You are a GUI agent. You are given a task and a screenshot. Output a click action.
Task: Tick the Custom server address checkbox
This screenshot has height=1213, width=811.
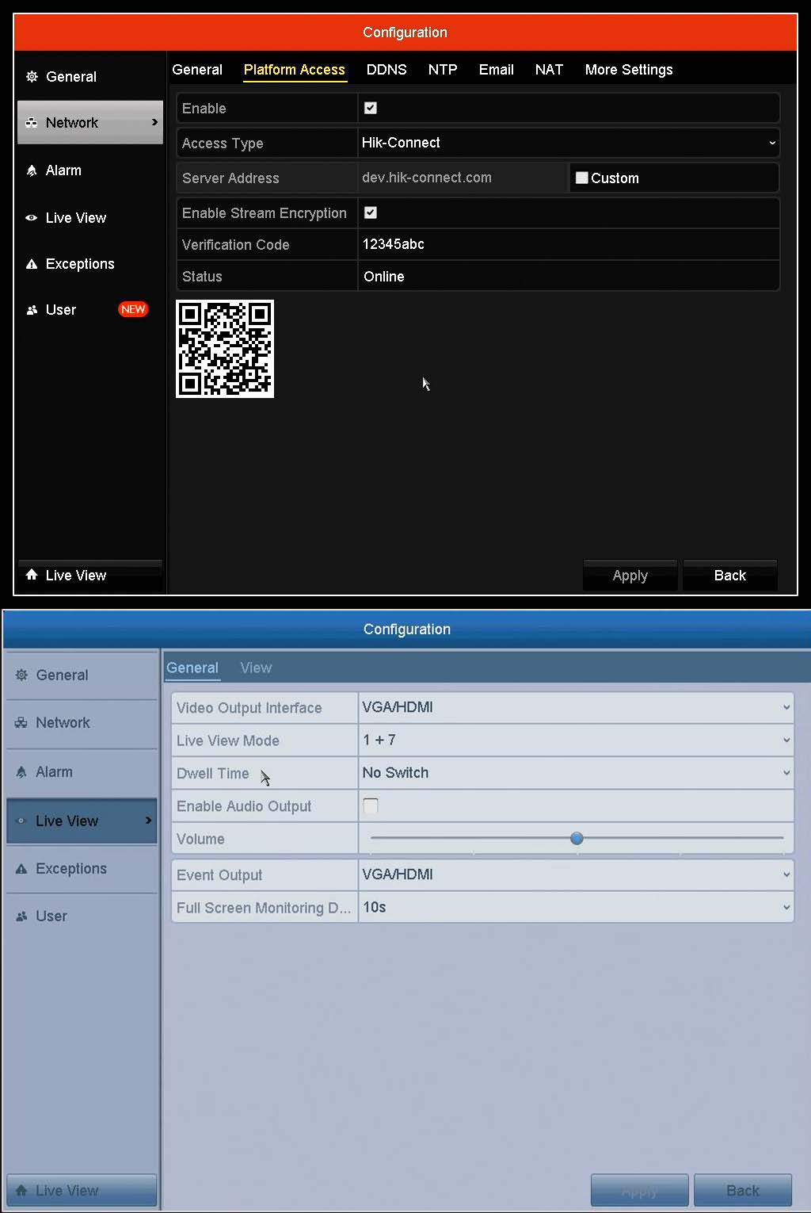coord(582,178)
